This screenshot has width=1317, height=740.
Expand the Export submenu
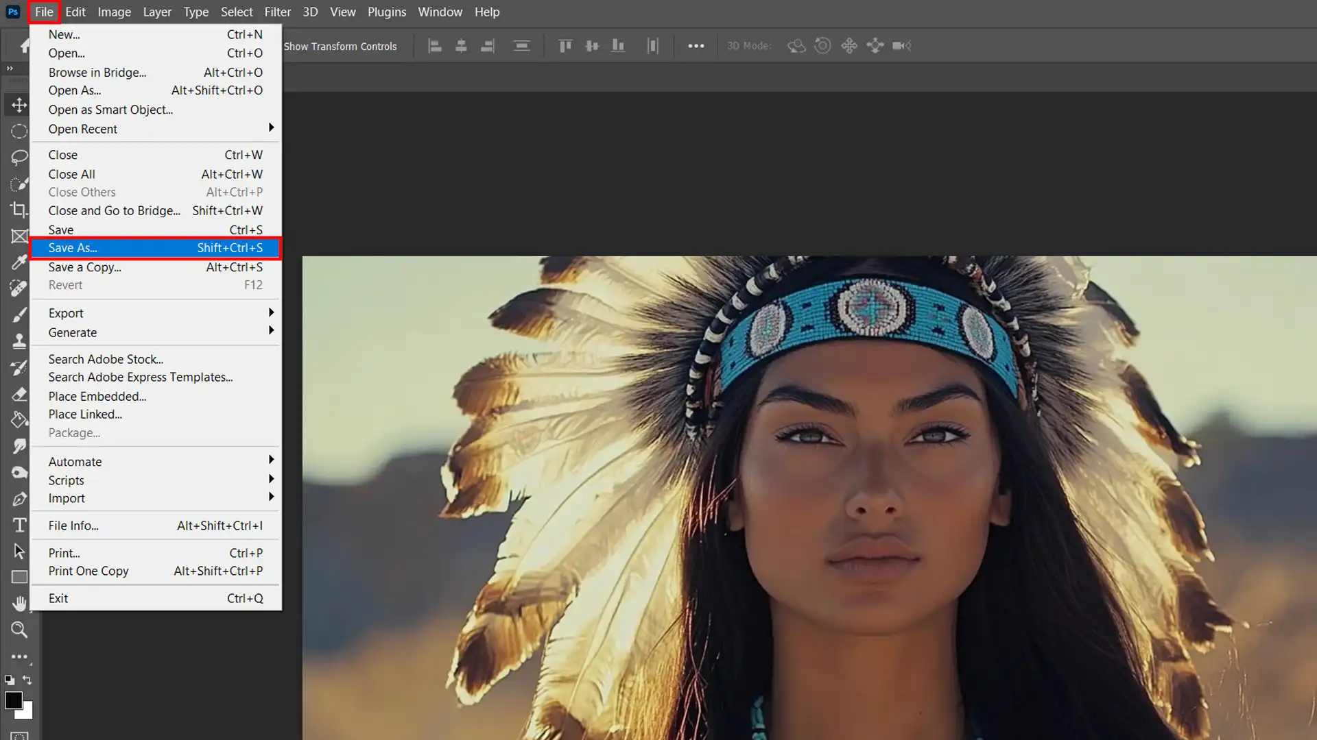(x=155, y=313)
